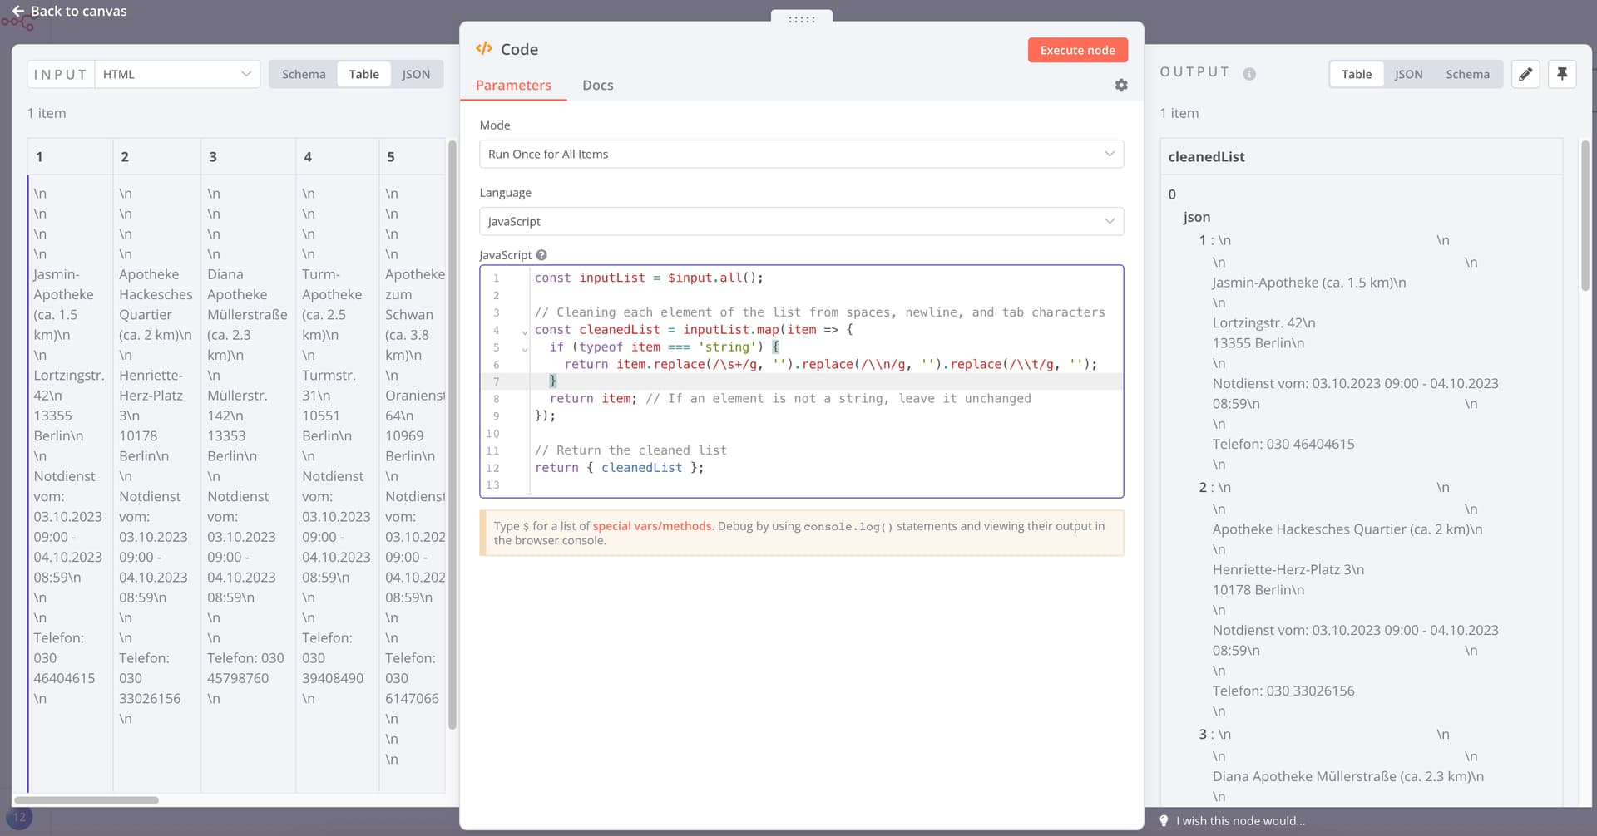Screen dimensions: 1597x836
Task: Collapse the code fold at line 4
Action: click(x=524, y=331)
